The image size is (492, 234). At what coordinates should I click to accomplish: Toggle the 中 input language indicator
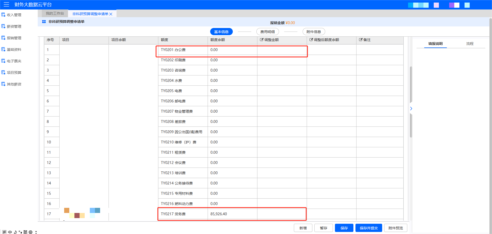(10, 232)
